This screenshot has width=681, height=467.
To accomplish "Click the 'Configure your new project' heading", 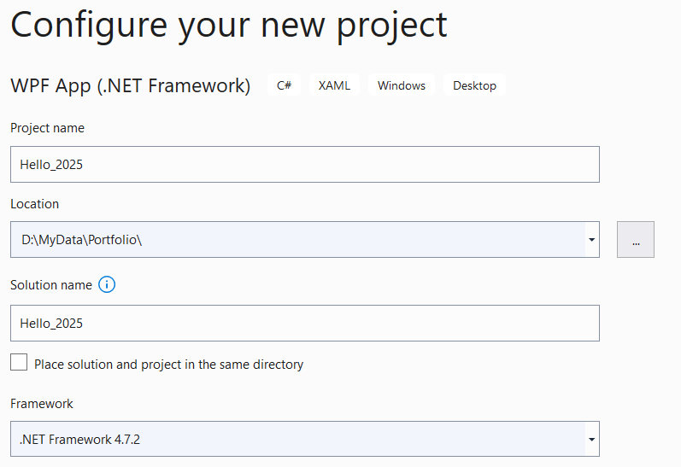I will click(229, 26).
